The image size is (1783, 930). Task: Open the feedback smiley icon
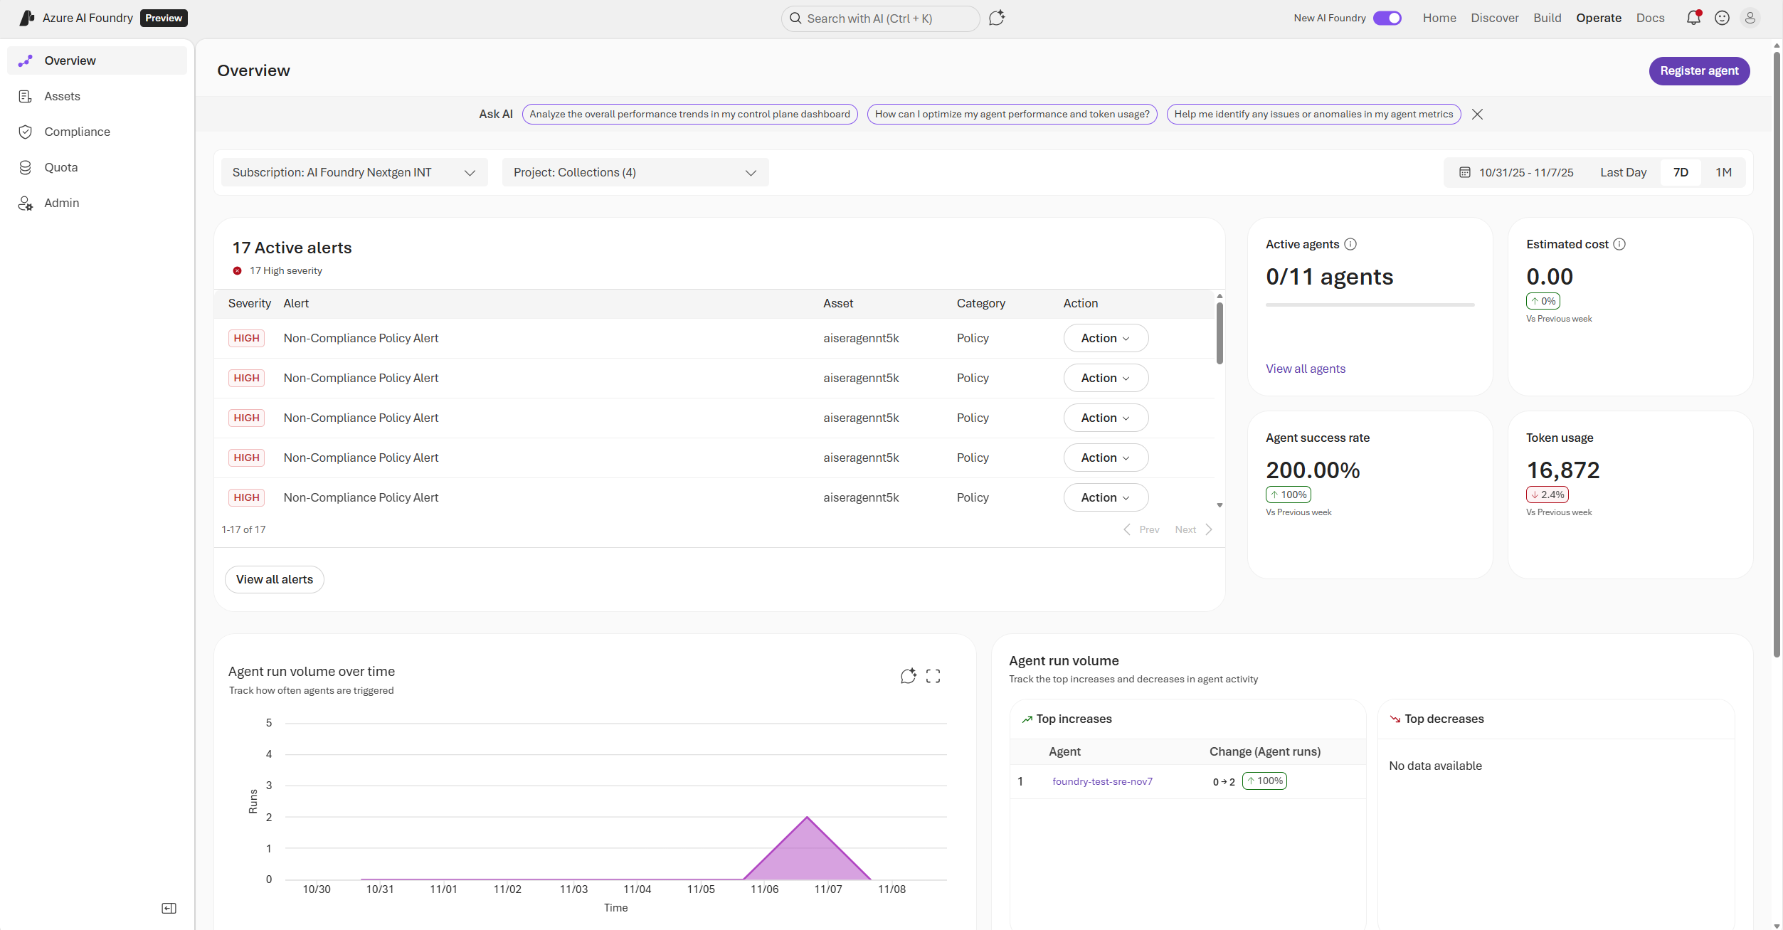1722,17
